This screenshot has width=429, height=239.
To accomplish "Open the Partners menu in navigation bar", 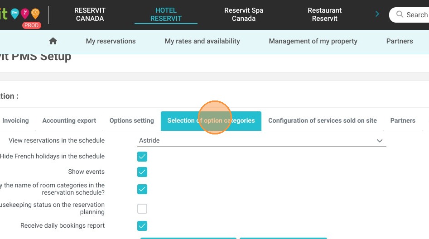I will (400, 41).
